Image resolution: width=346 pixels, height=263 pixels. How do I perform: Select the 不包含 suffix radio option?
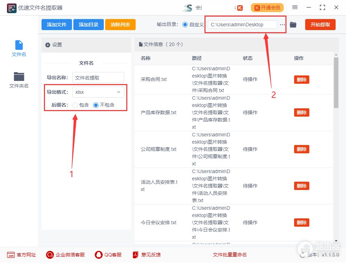96,105
